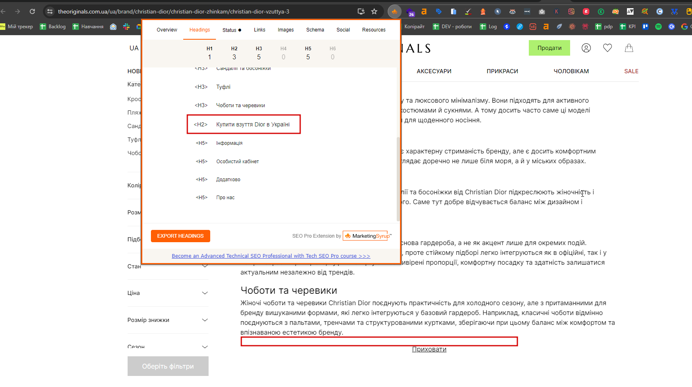Click the address bar URL
The image size is (692, 387).
click(173, 11)
